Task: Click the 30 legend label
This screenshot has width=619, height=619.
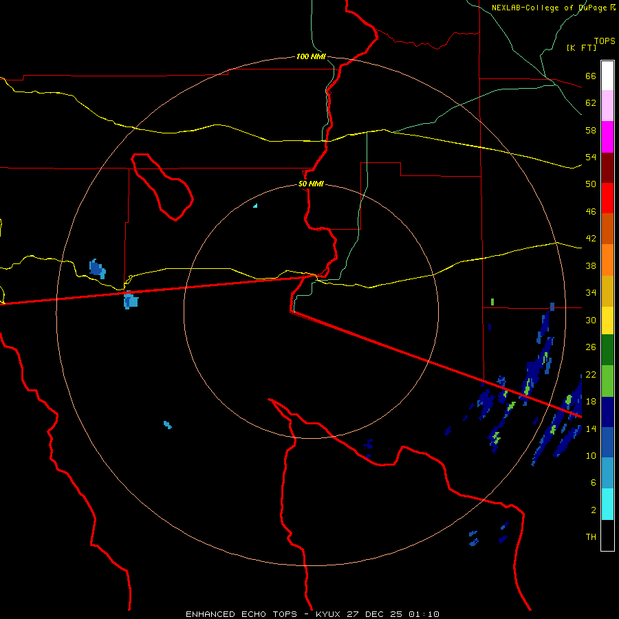Action: (591, 320)
